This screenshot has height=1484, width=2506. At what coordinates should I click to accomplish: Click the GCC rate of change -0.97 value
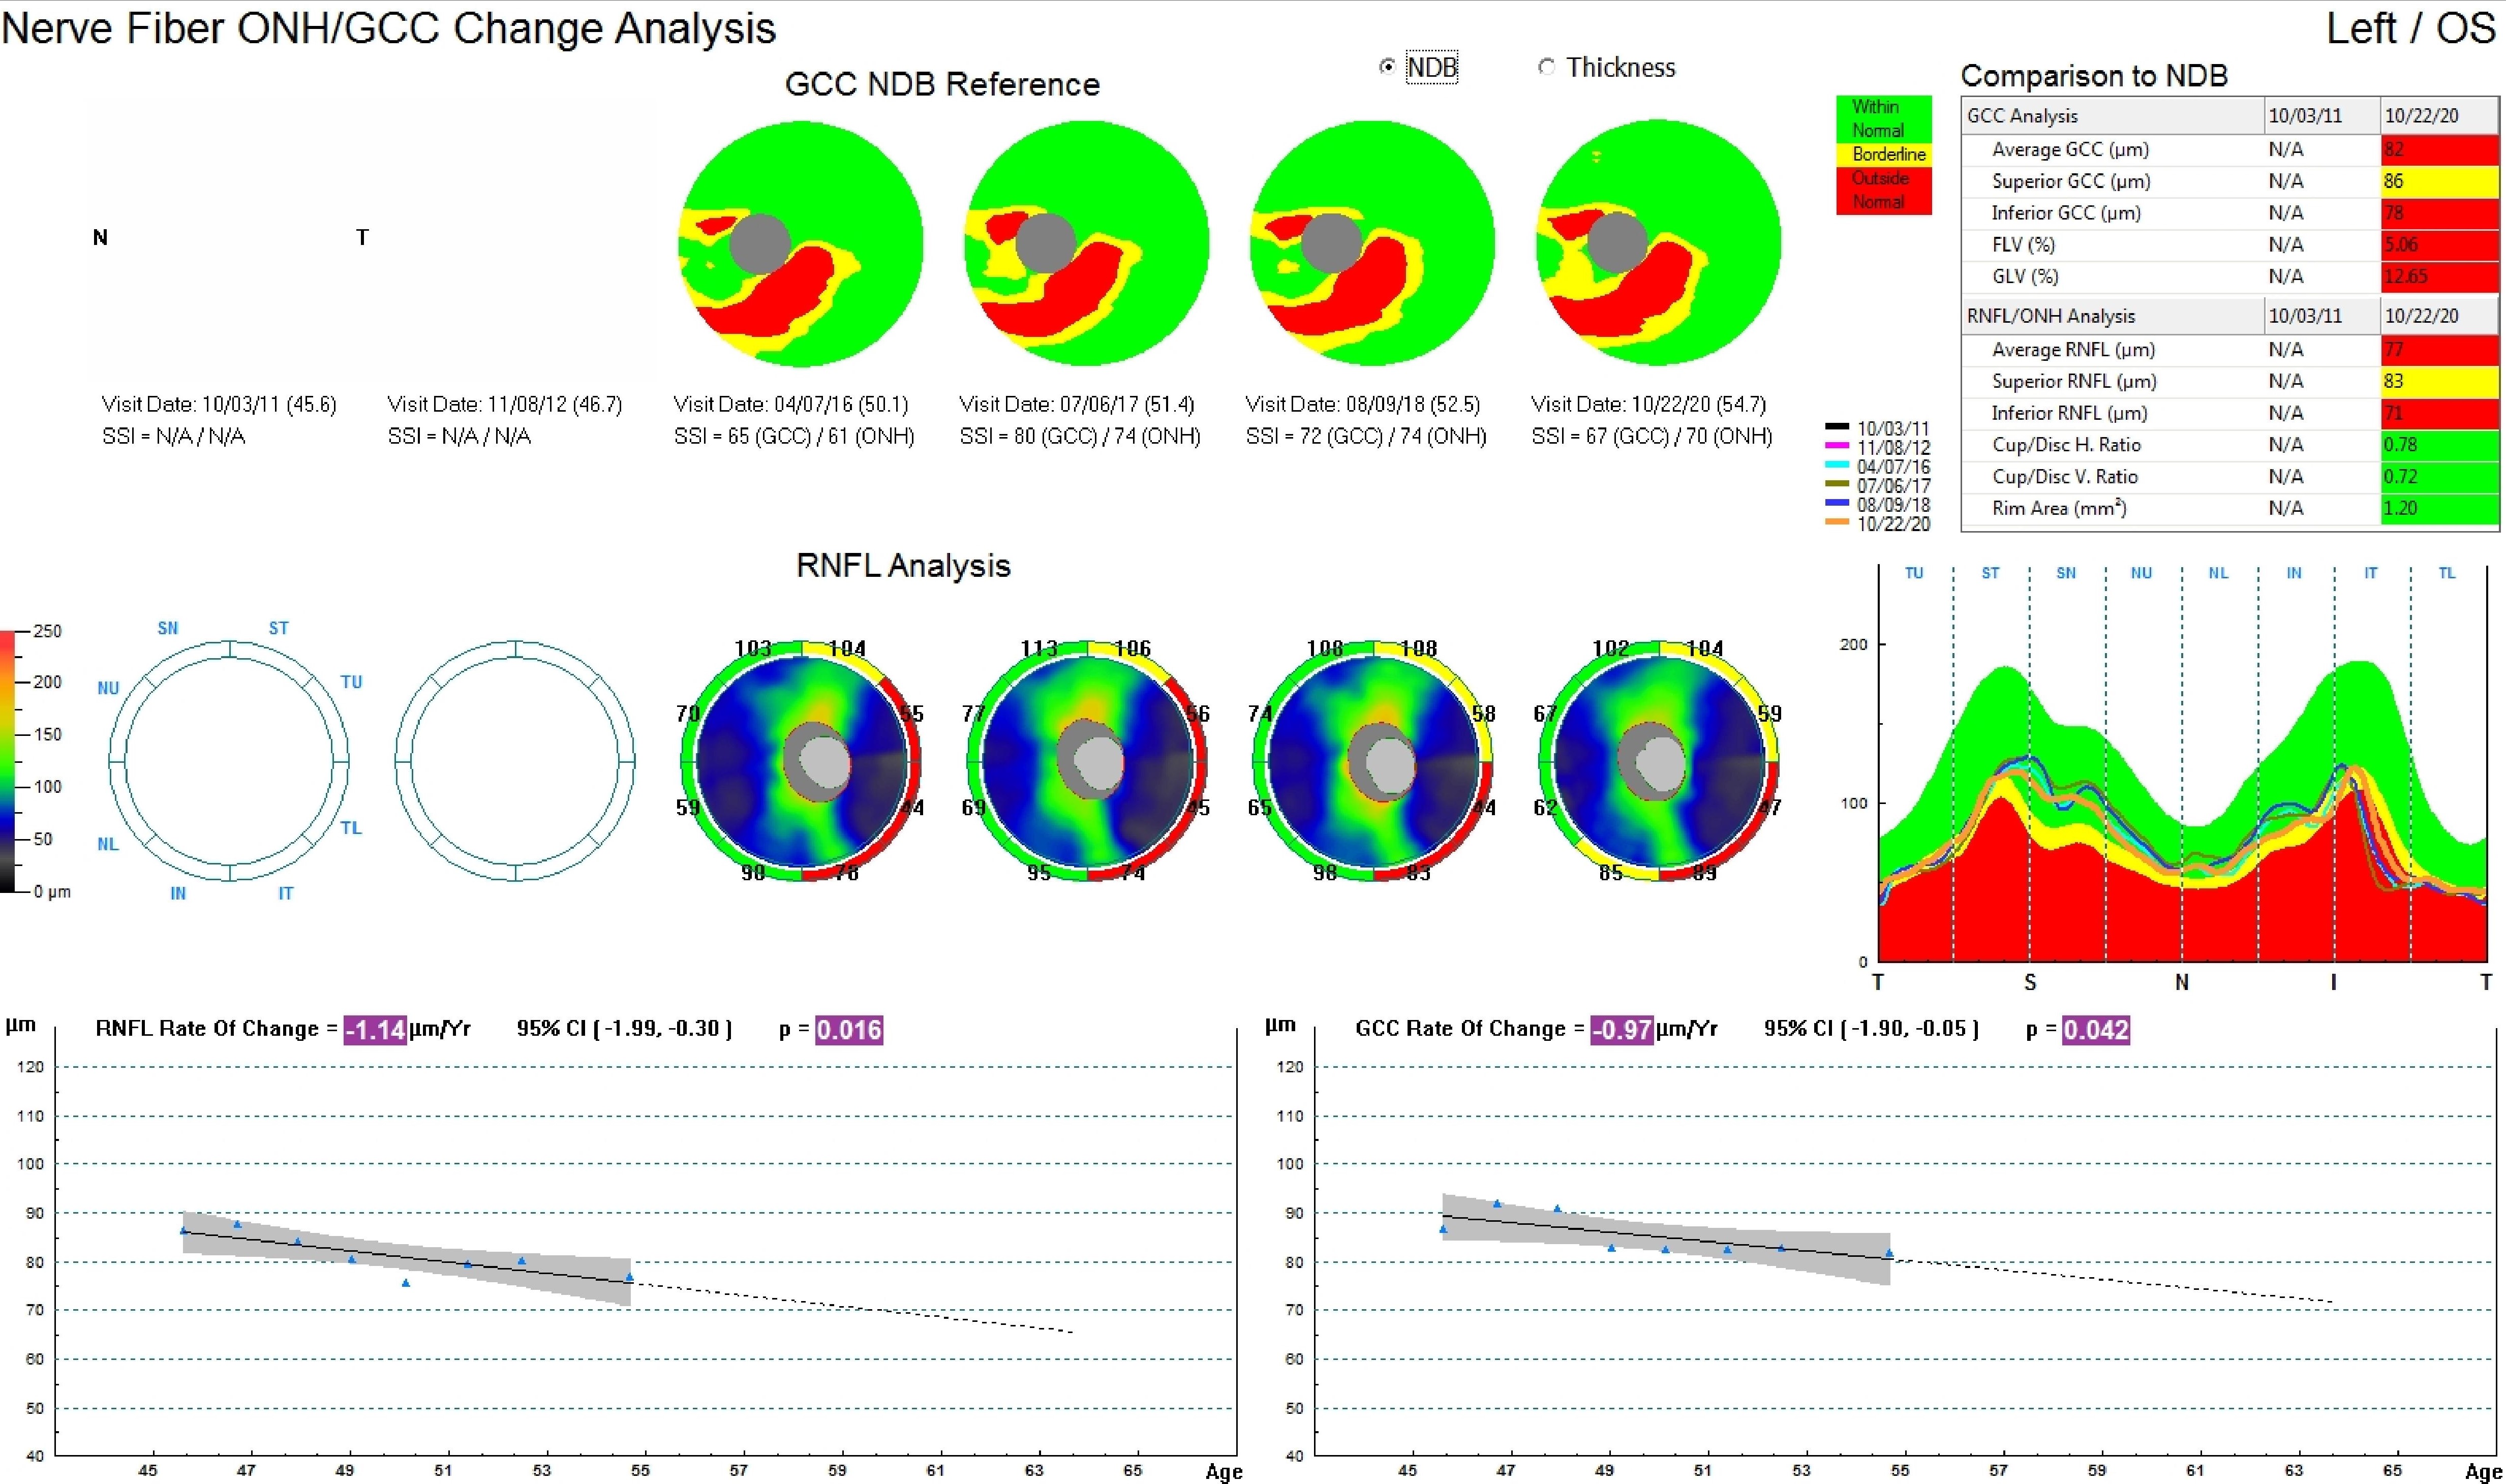click(x=1622, y=1030)
